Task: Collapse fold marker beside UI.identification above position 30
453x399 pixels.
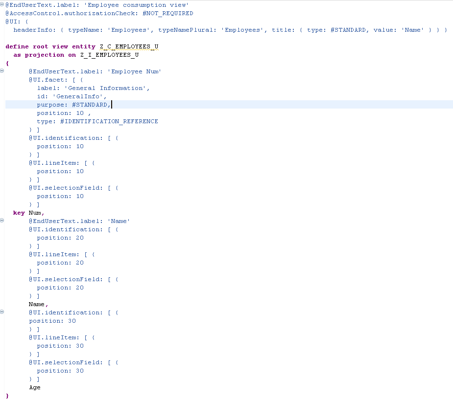Action: click(2, 312)
